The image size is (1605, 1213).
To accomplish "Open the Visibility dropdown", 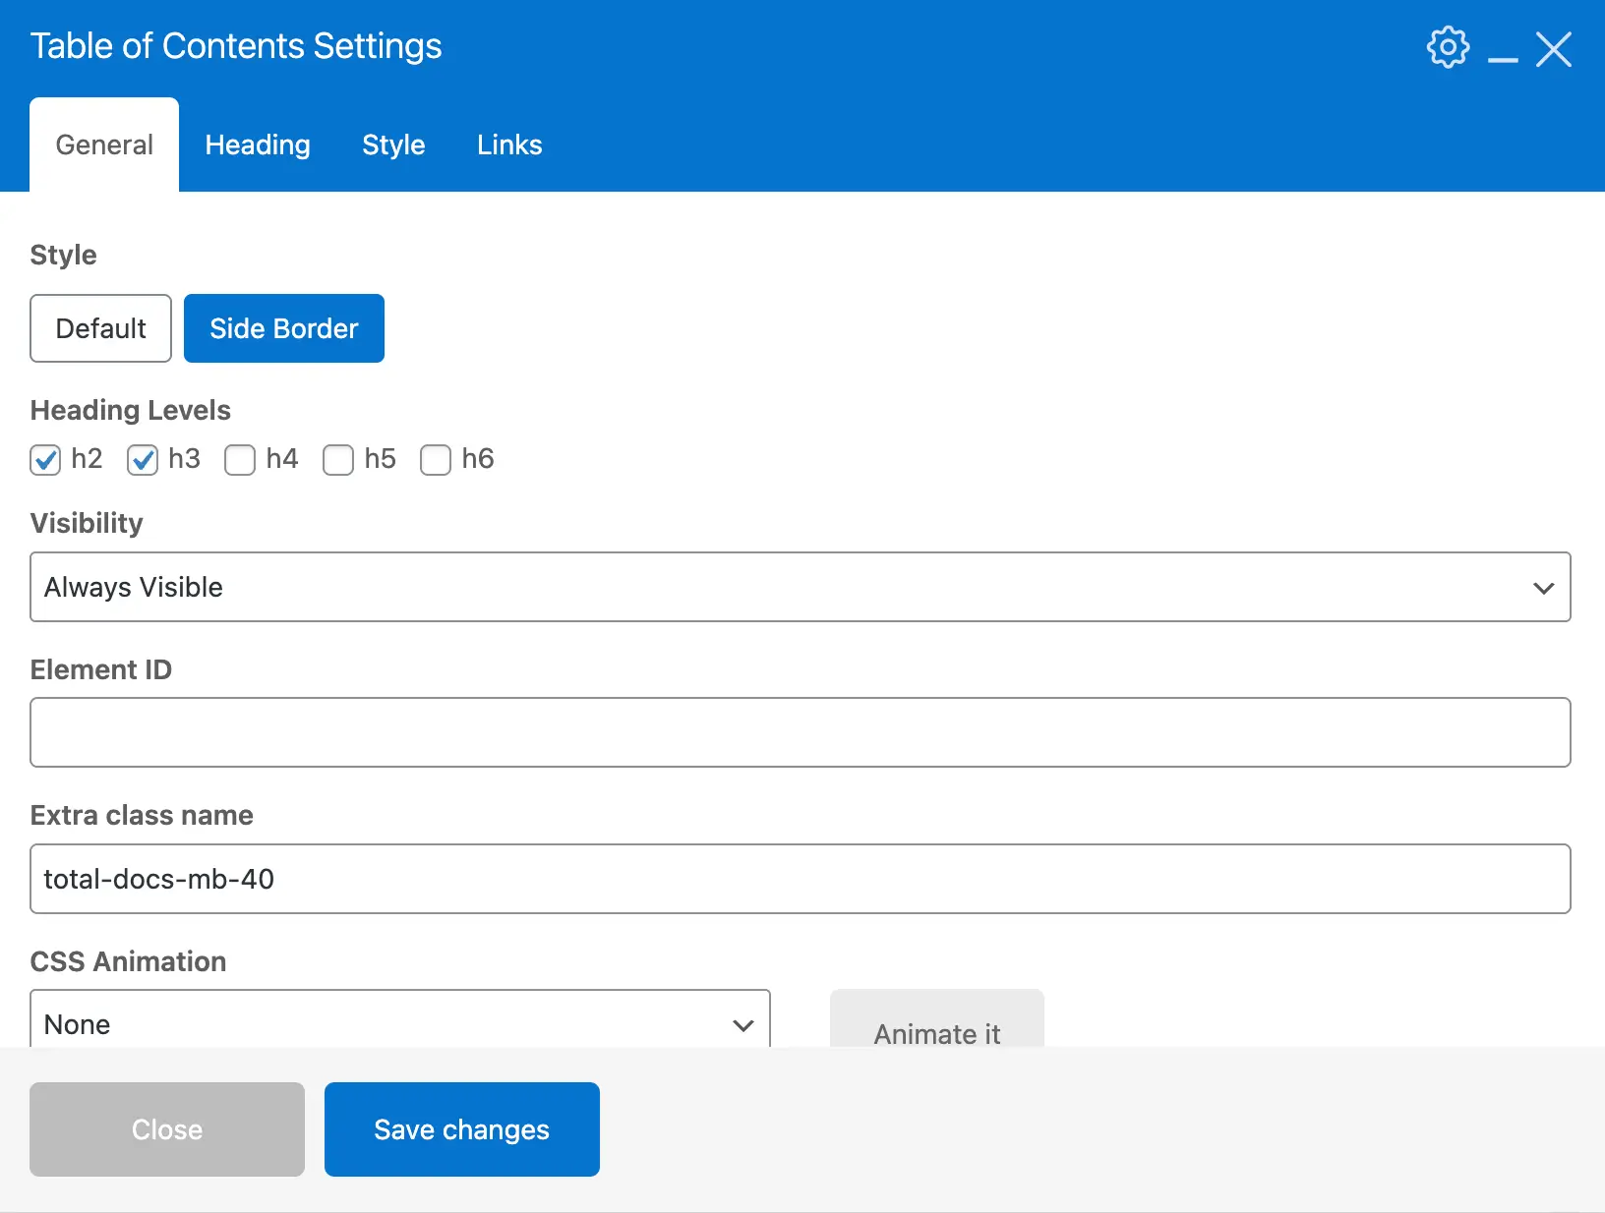I will click(x=800, y=587).
